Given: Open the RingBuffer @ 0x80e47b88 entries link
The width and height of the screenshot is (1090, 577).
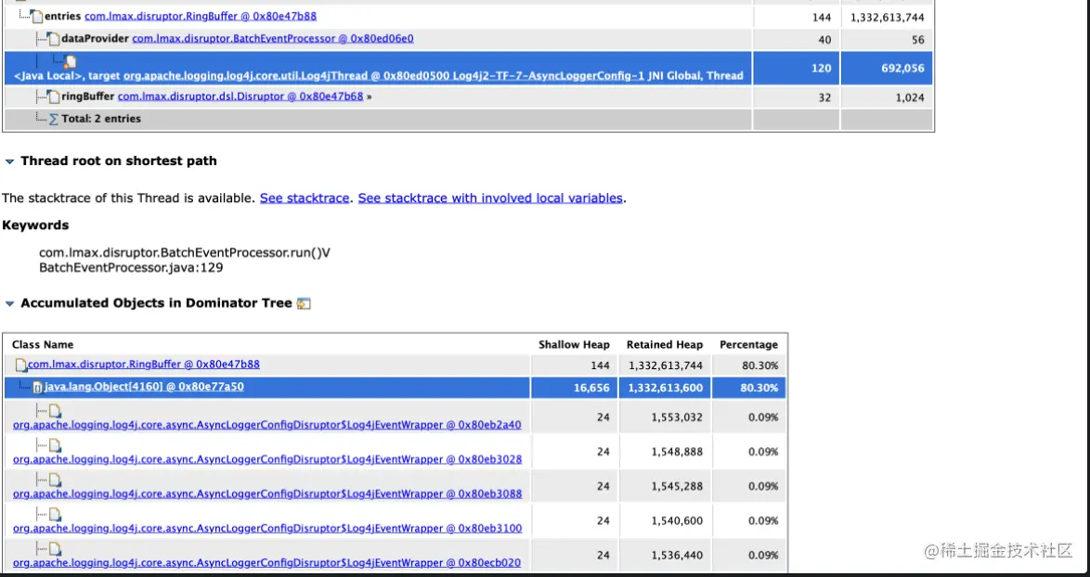Looking at the screenshot, I should point(201,16).
